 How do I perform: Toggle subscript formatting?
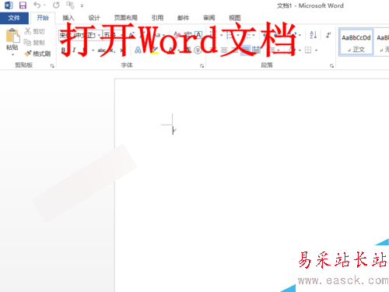pyautogui.click(x=112, y=51)
